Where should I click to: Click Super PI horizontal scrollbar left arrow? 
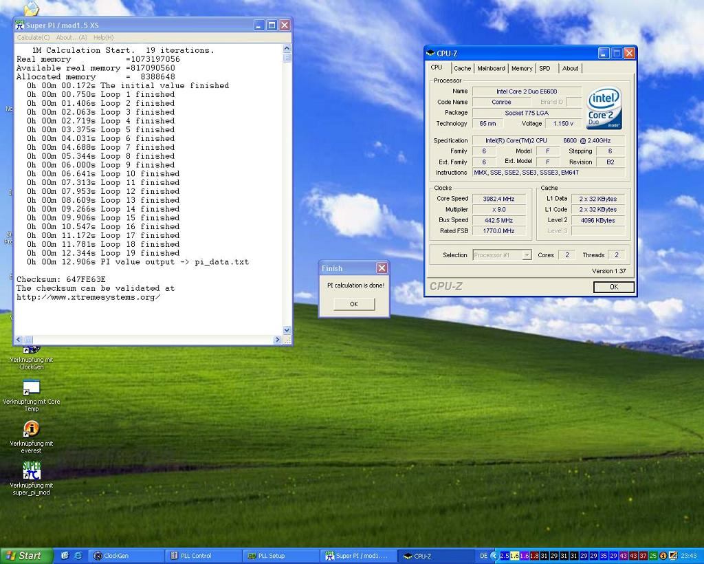pyautogui.click(x=19, y=340)
